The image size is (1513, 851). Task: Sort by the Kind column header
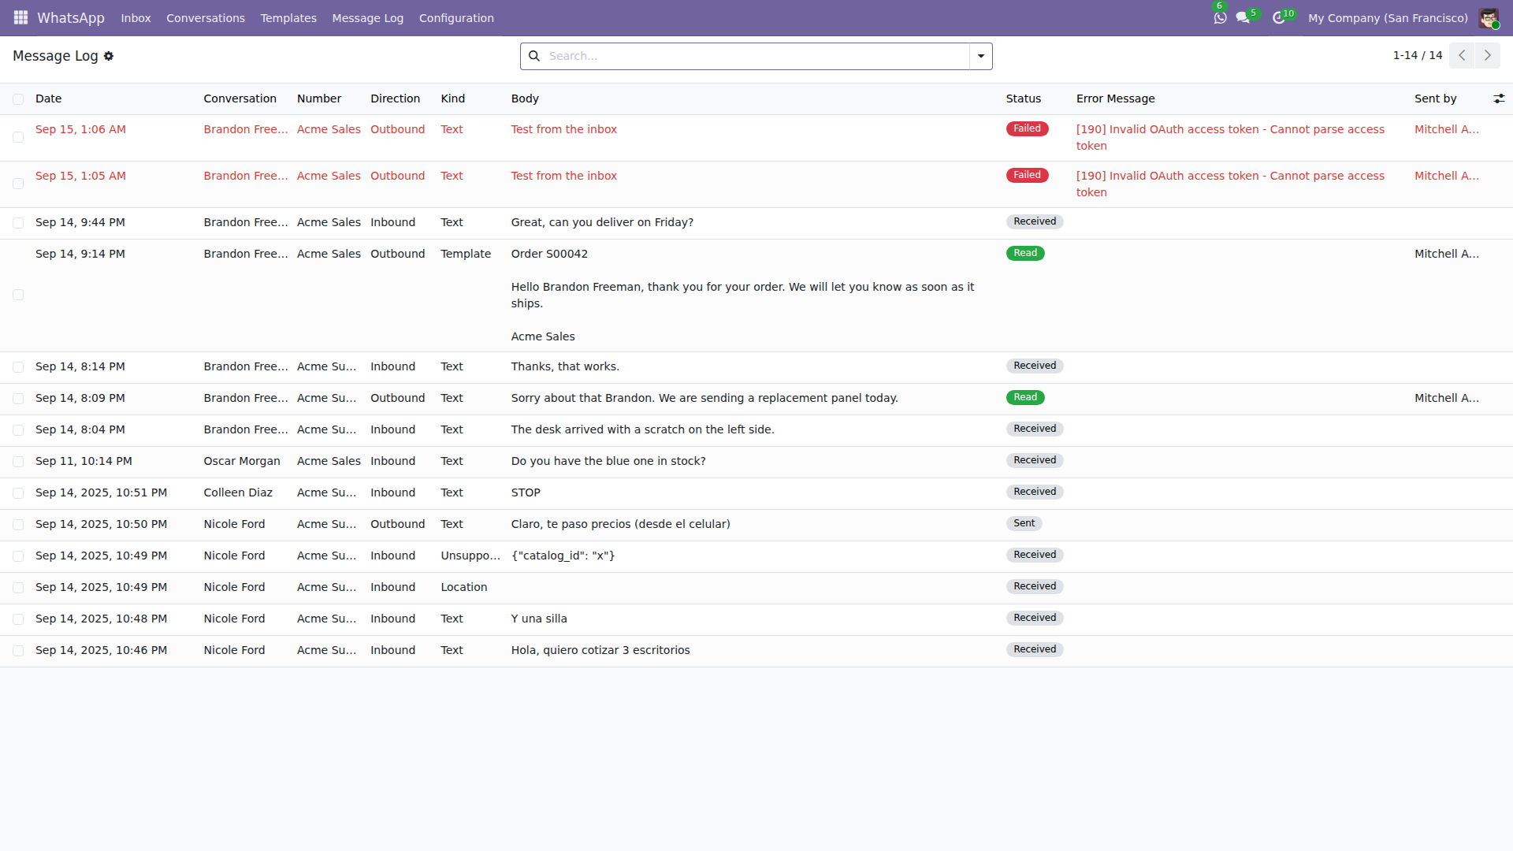click(x=452, y=98)
